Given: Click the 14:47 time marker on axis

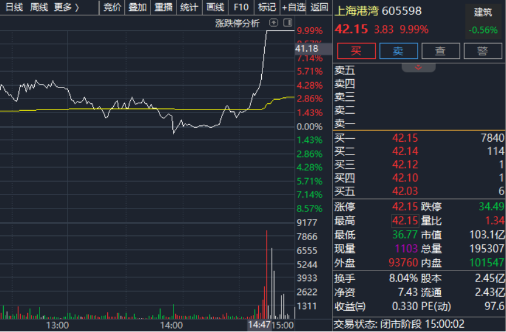Looking at the screenshot, I should 259,325.
